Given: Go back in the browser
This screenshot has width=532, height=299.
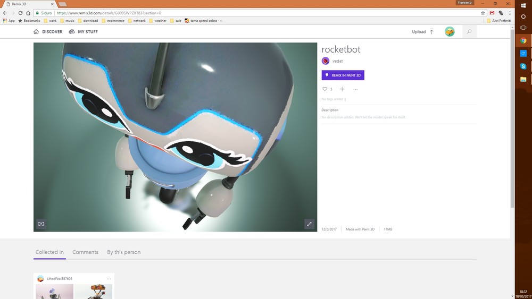Looking at the screenshot, I should 5,13.
